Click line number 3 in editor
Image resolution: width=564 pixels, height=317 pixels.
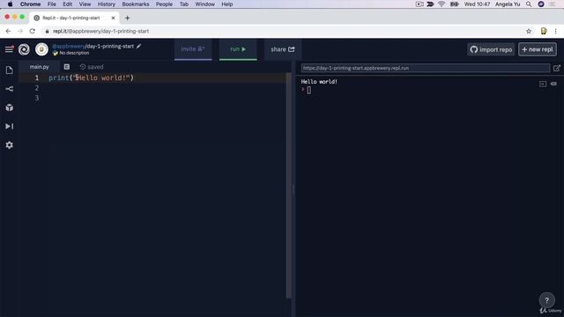tap(37, 98)
